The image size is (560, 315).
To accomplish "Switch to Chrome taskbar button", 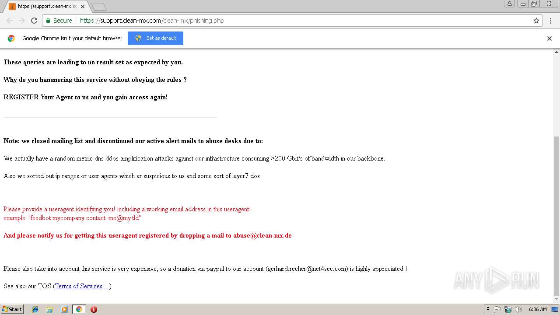I will point(79,309).
